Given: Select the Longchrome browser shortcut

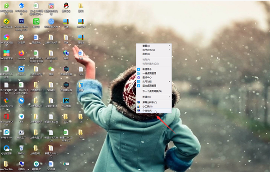Looking at the screenshot, I should coord(7,102).
